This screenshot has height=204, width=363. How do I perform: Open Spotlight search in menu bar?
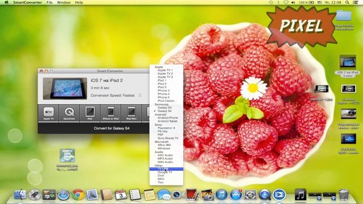point(347,2)
